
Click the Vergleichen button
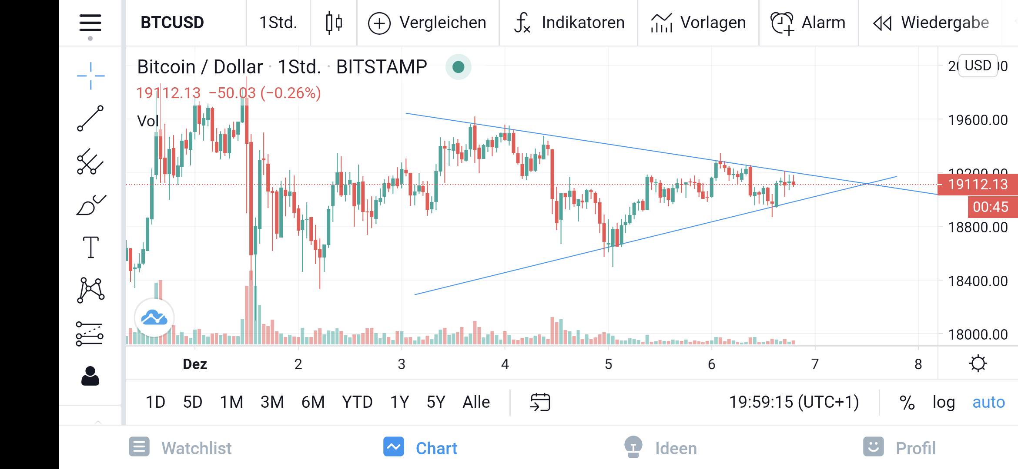click(x=427, y=23)
